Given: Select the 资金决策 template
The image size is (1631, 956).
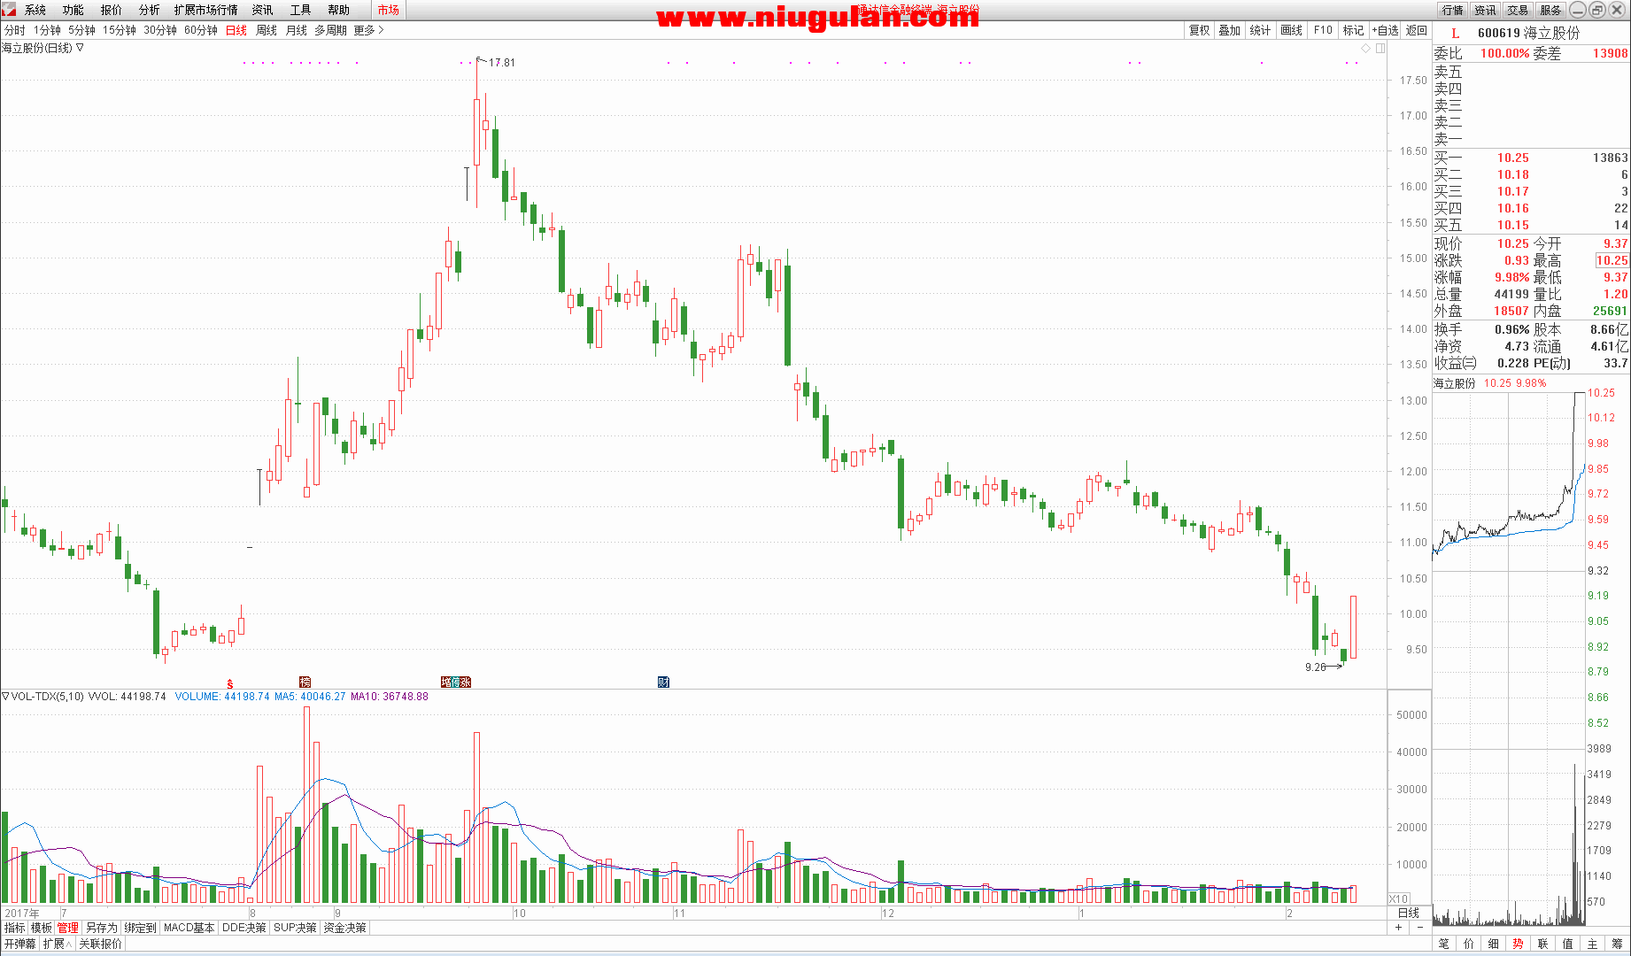Looking at the screenshot, I should click(345, 928).
